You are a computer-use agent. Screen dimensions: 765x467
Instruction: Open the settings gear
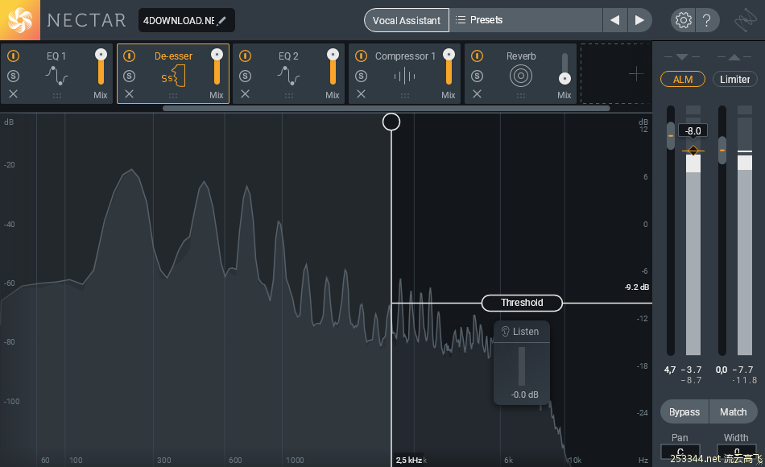tap(683, 20)
